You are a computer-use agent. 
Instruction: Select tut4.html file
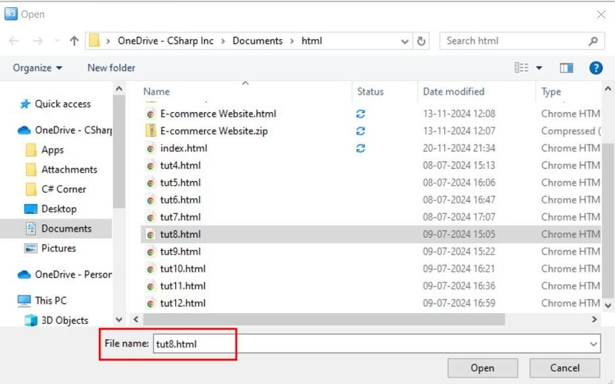(180, 166)
